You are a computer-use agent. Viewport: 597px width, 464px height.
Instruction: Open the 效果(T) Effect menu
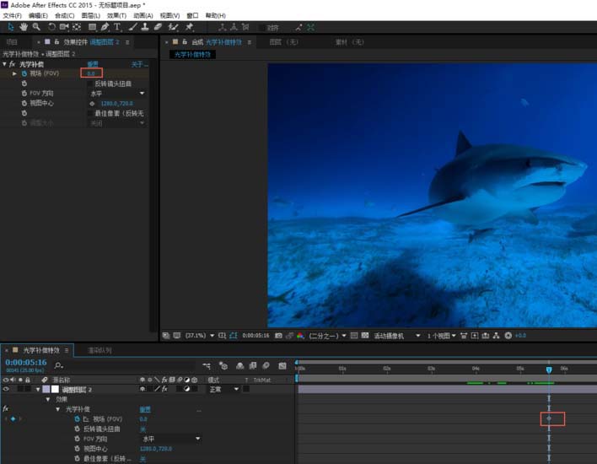[116, 15]
